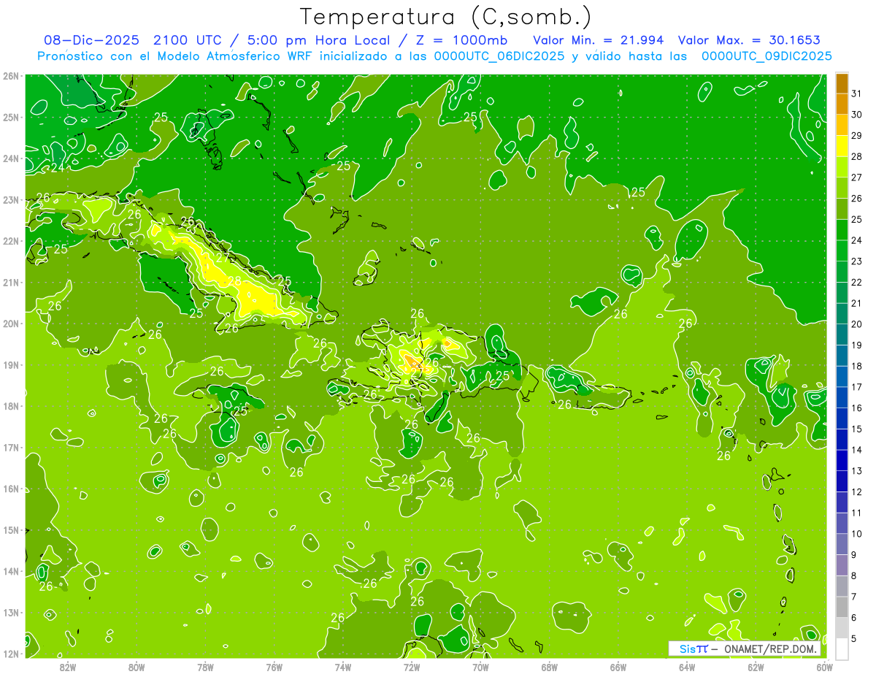876x677 pixels.
Task: Click the colorbar value label "31"
Action: pos(856,93)
